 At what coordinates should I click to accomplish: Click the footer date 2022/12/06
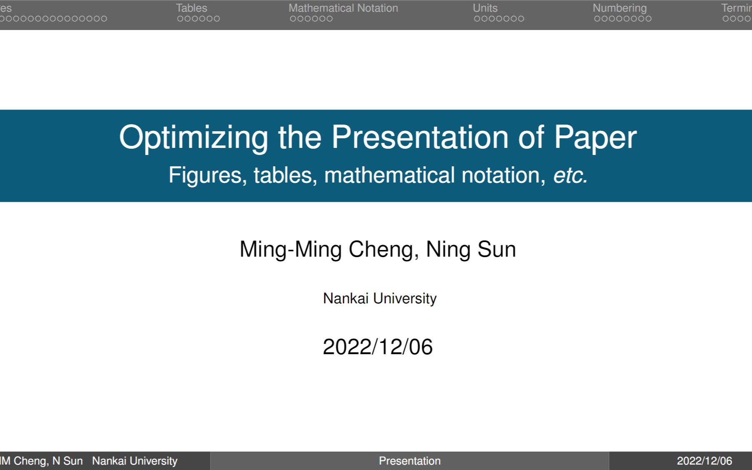(x=704, y=461)
